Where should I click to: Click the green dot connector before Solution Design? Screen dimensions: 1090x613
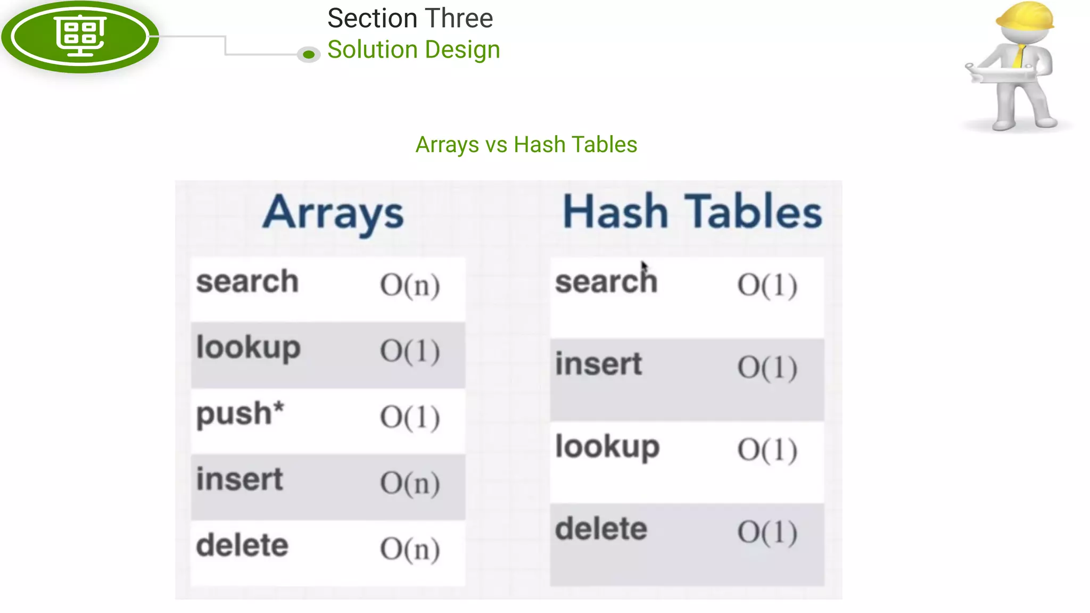coord(309,54)
